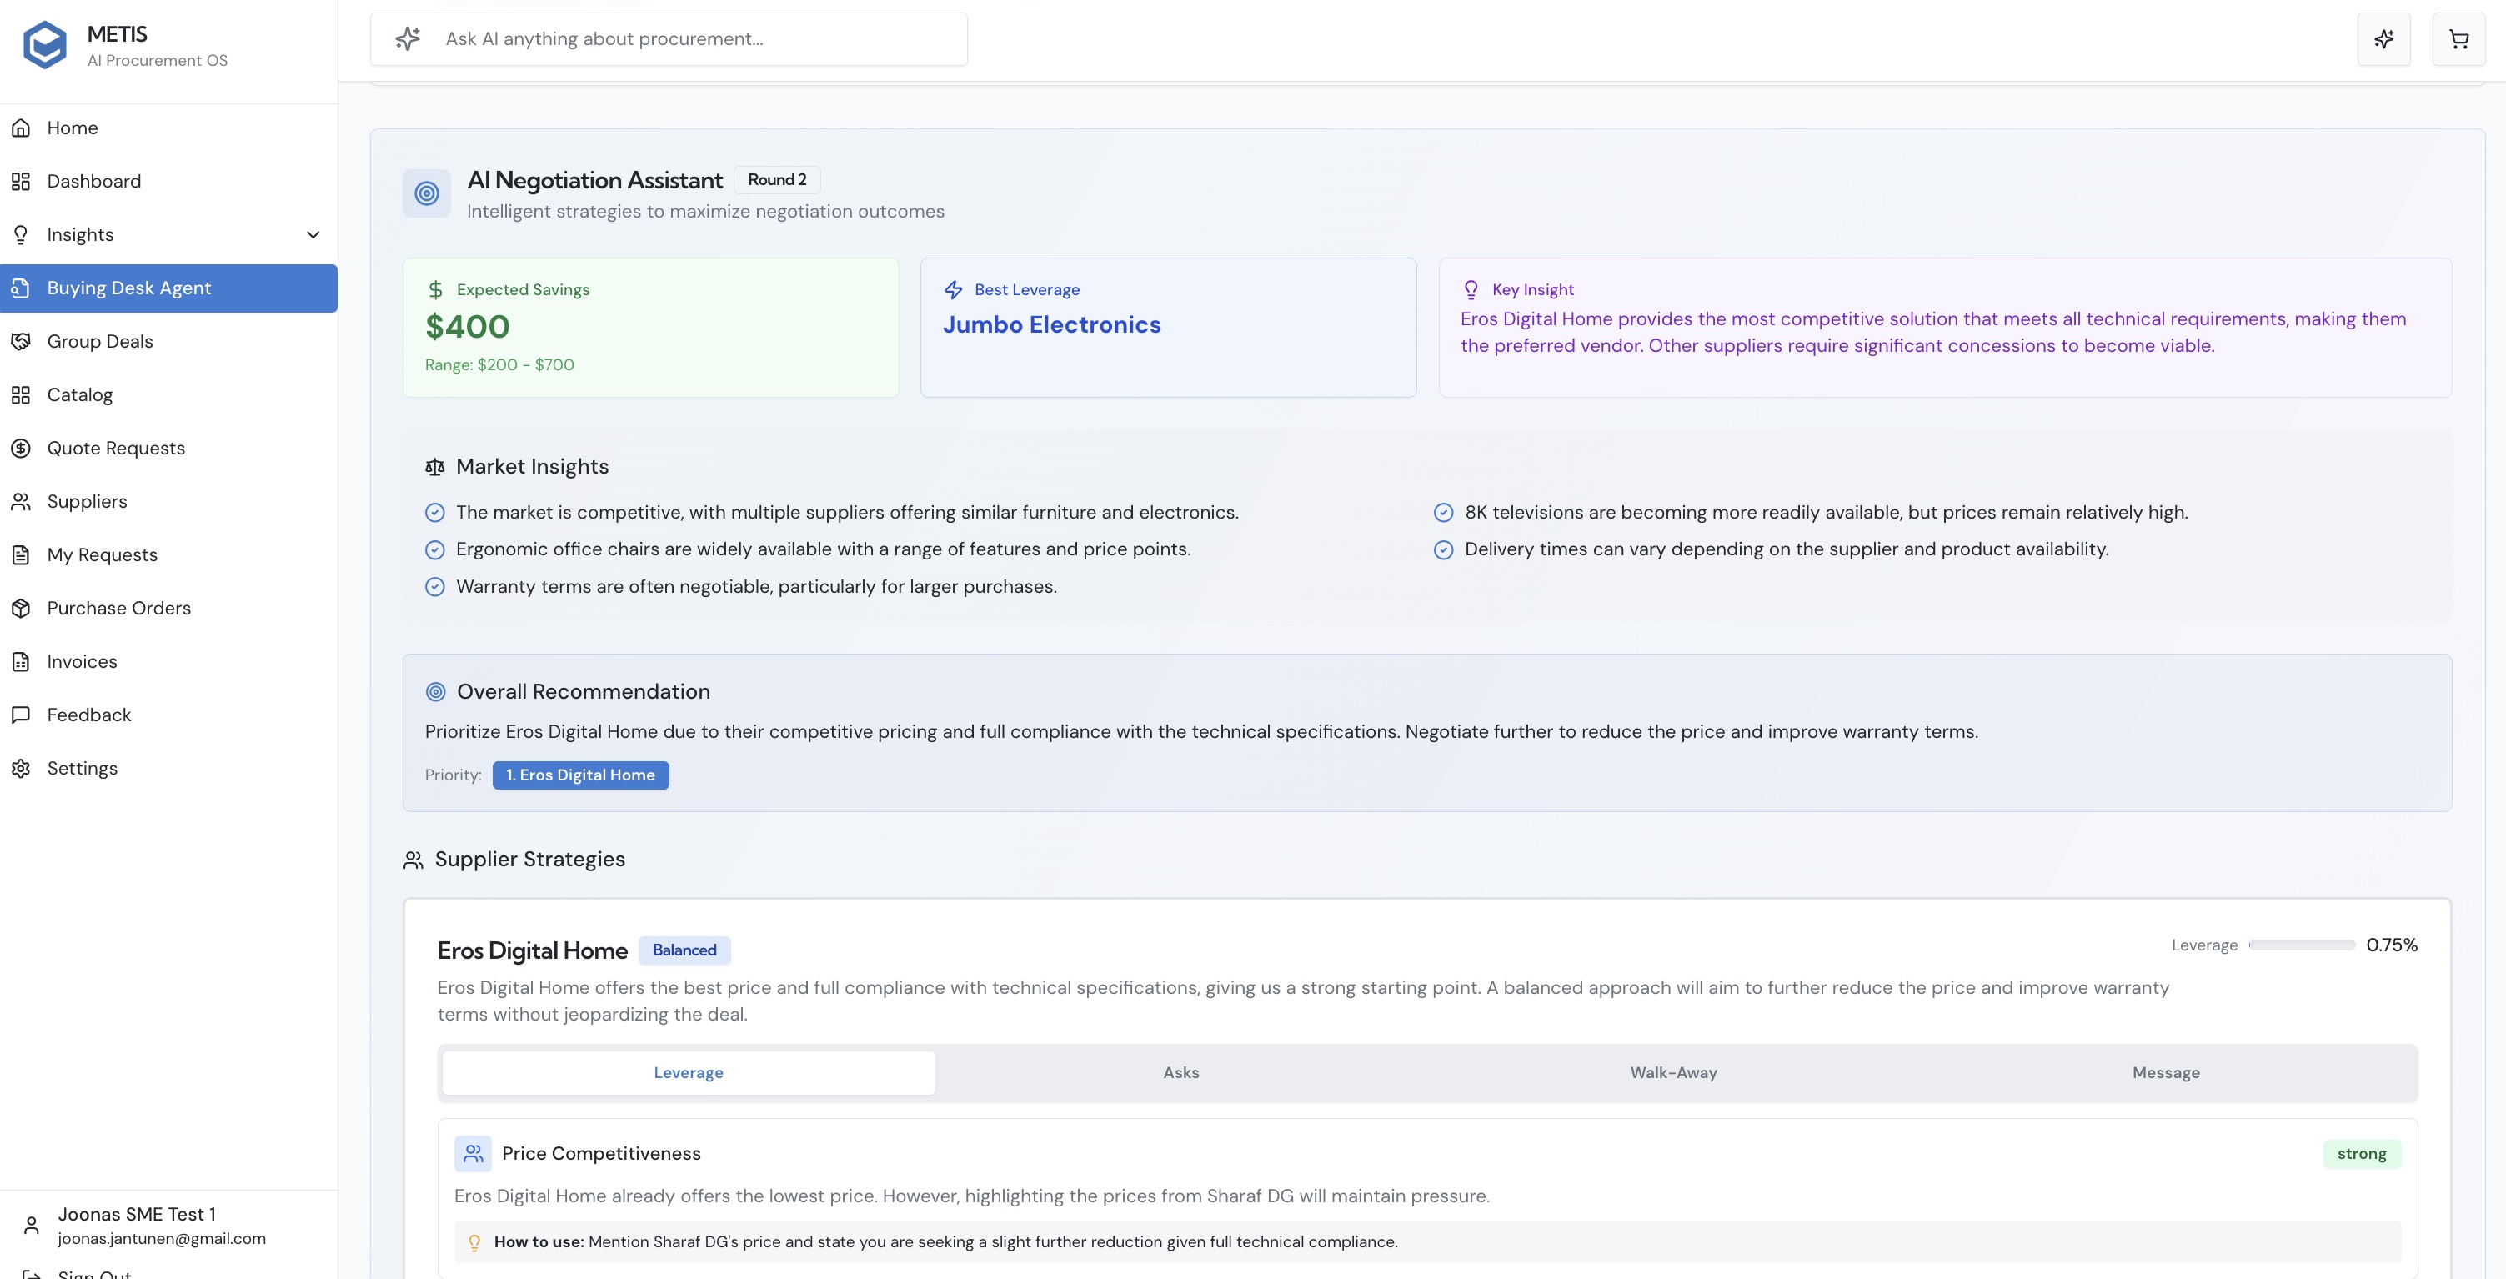Click the Group Deals handshake icon
Image resolution: width=2506 pixels, height=1279 pixels.
pyautogui.click(x=21, y=341)
